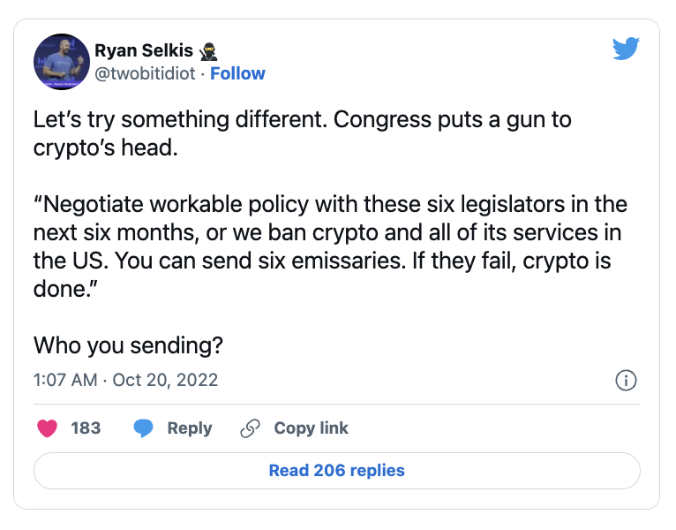
Task: Open Read 206 replies
Action: (337, 471)
